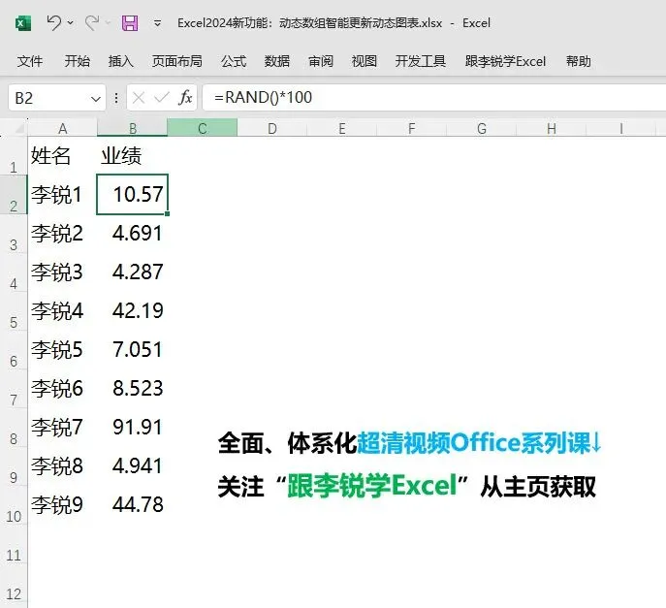The height and width of the screenshot is (608, 666).
Task: Select the cell 李锐4
Action: (62, 311)
